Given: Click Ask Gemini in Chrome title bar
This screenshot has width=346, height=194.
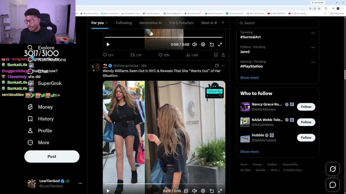Looking at the screenshot, I should click(x=318, y=3).
